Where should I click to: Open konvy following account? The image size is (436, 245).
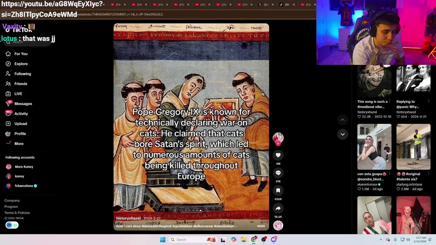pos(15,176)
